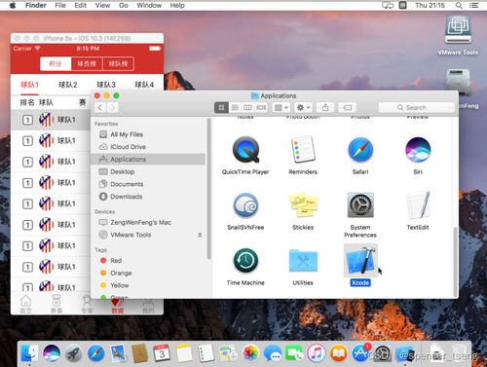Open the Help menu
487x367 pixels.
[177, 5]
